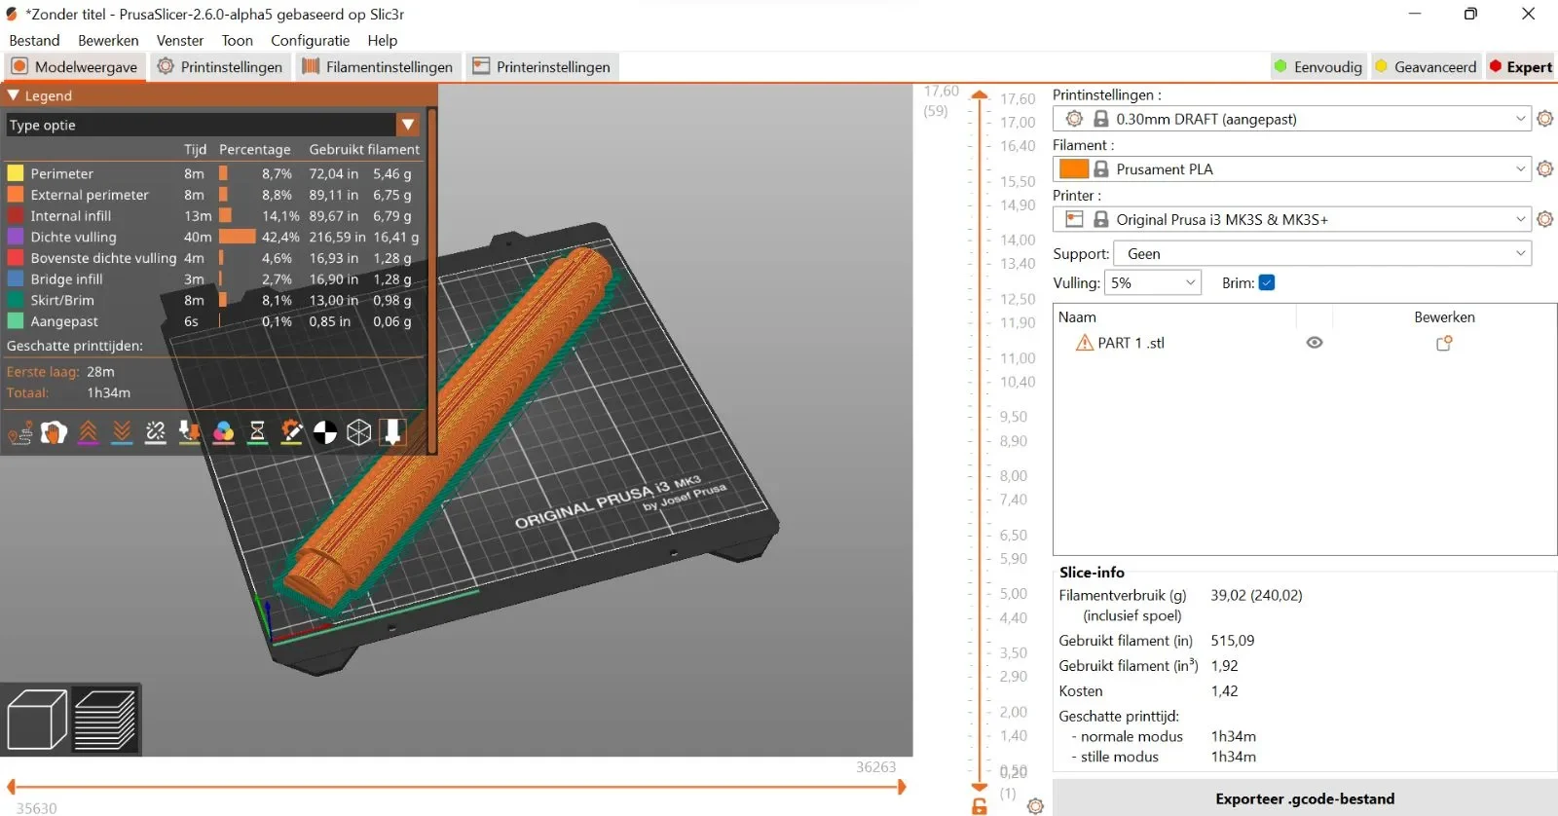The width and height of the screenshot is (1558, 816).
Task: Toggle retractions icon with upward chevrons
Action: tap(88, 432)
